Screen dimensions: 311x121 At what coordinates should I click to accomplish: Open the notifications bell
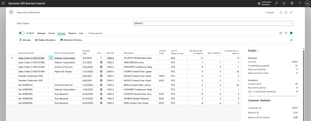(284, 3)
